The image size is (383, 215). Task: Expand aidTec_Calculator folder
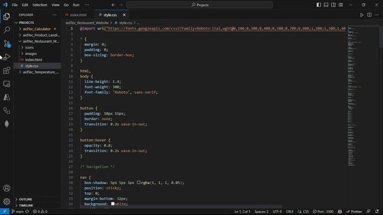point(37,29)
